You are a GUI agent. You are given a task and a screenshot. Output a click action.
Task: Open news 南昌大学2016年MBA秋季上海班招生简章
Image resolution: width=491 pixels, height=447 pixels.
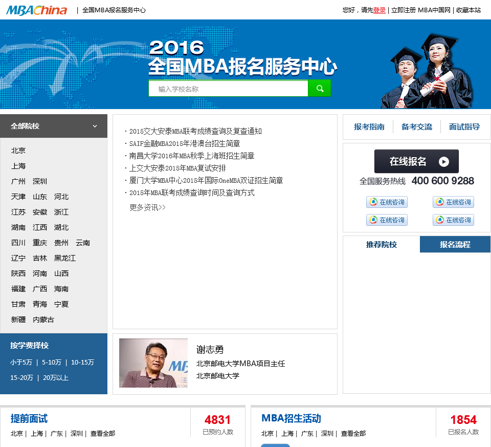192,156
